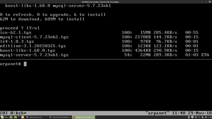Click the "6 to install" summary text
The width and height of the screenshot is (212, 119).
(x=90, y=15)
